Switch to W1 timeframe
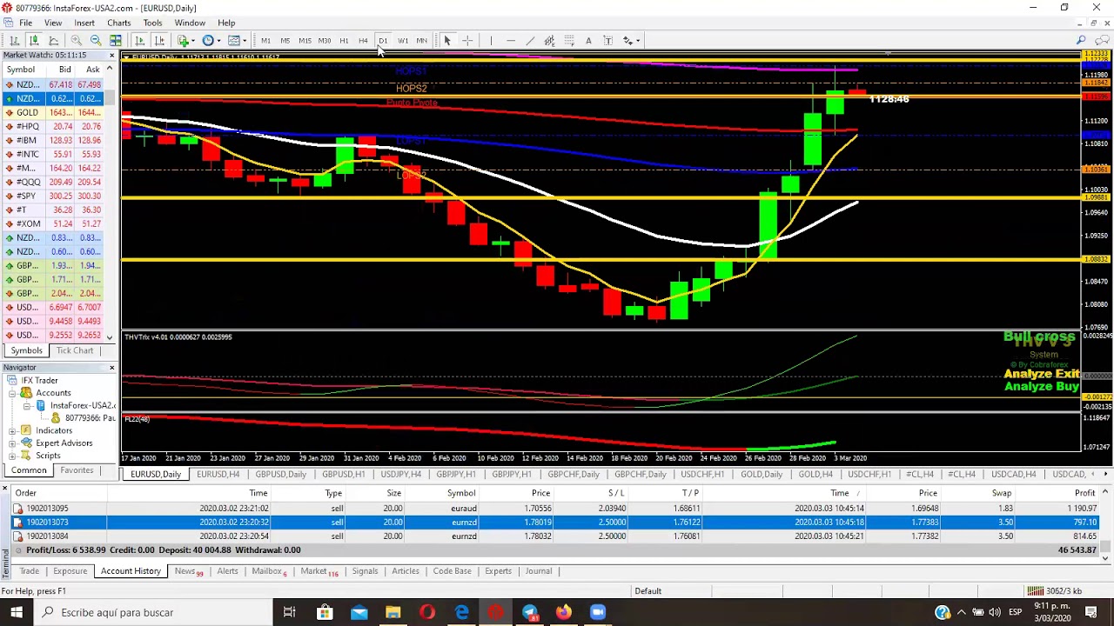Viewport: 1114px width, 626px height. (402, 40)
